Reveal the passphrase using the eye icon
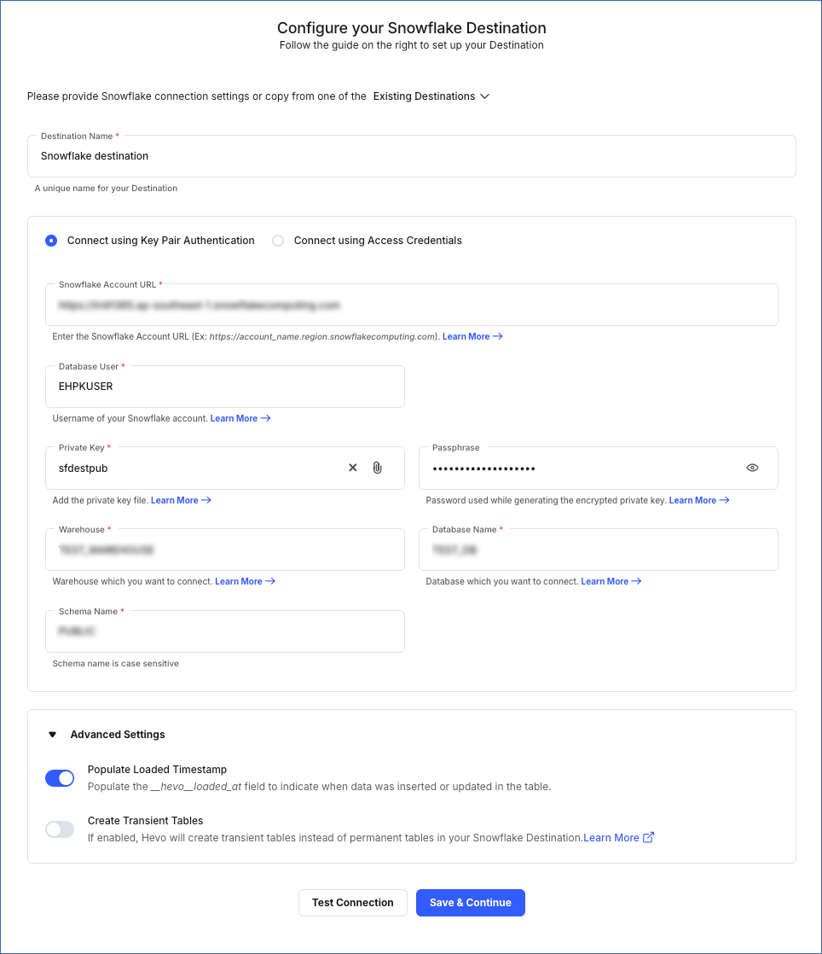This screenshot has height=954, width=822. tap(752, 467)
